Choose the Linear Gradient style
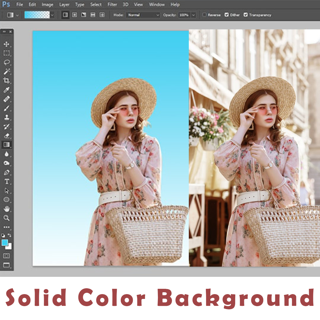 [x=65, y=15]
